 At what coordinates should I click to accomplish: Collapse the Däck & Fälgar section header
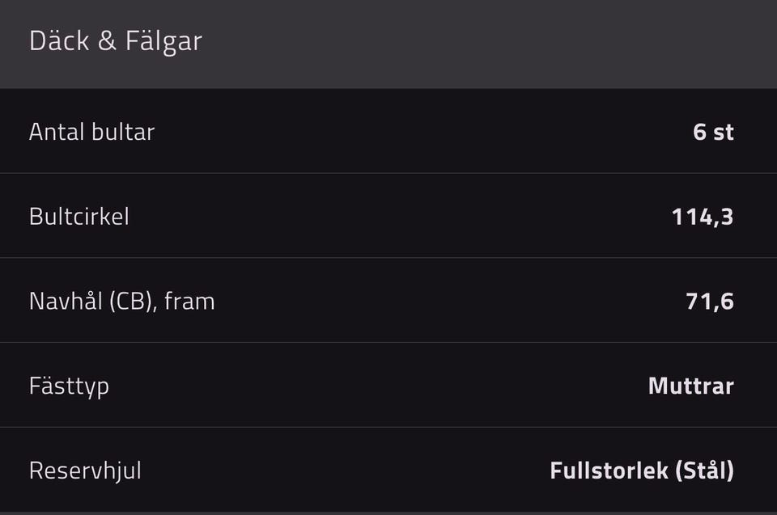click(388, 42)
